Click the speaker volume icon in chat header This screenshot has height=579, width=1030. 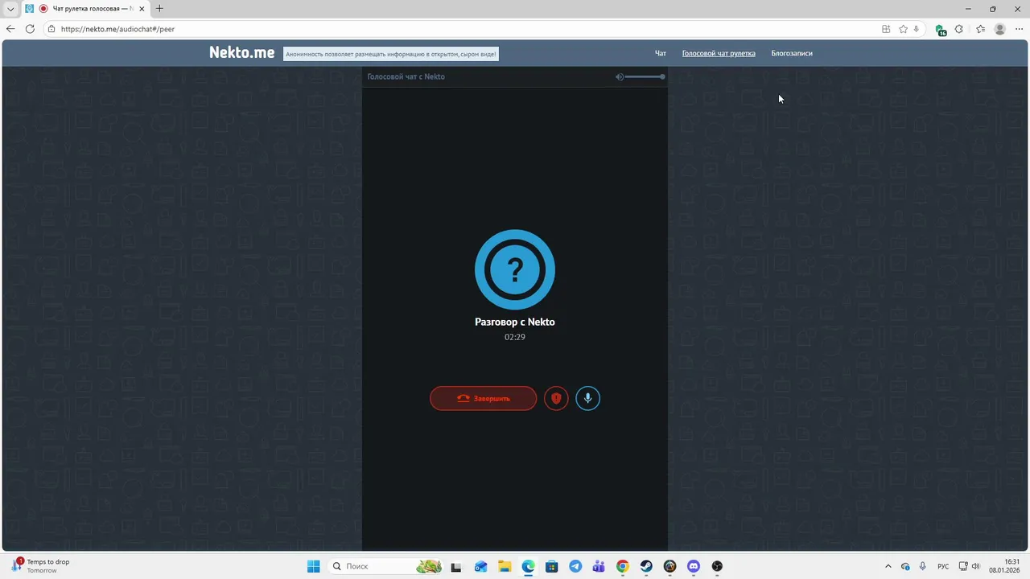pos(619,76)
